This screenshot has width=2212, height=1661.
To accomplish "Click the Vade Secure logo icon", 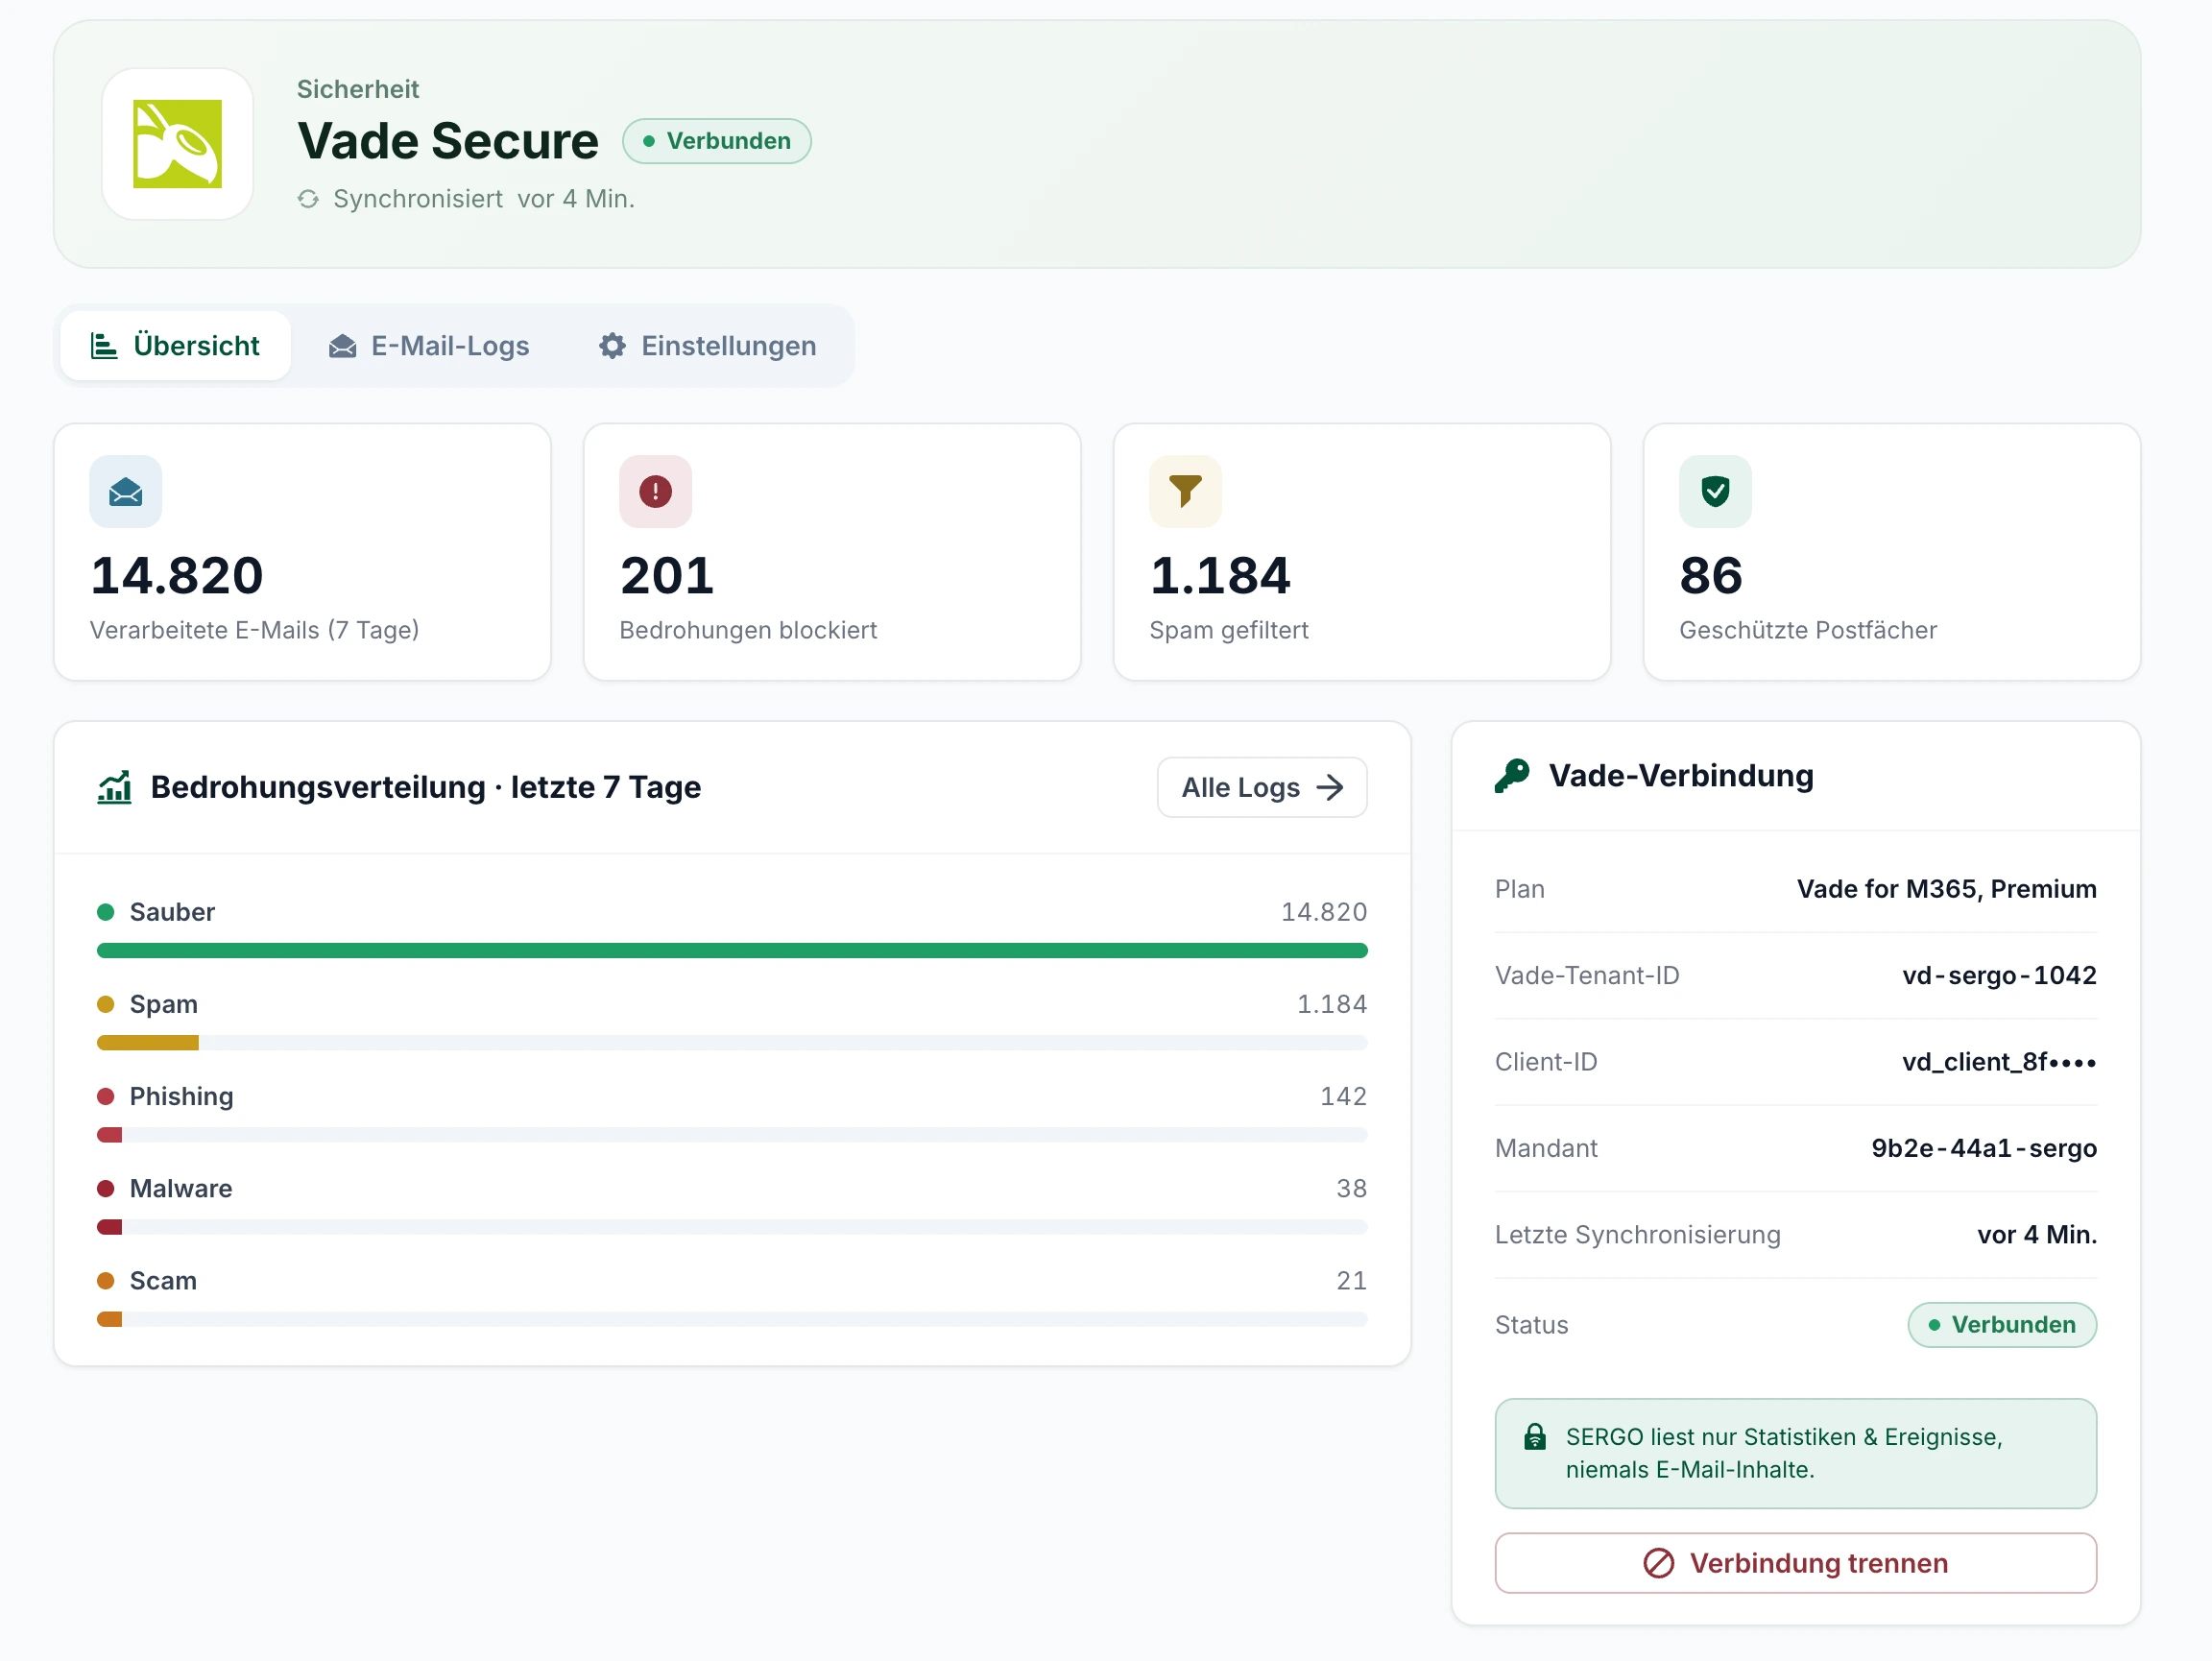I will 177,144.
